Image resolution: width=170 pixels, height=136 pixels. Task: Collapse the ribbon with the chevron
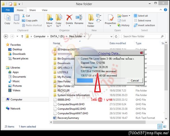(x=161, y=10)
